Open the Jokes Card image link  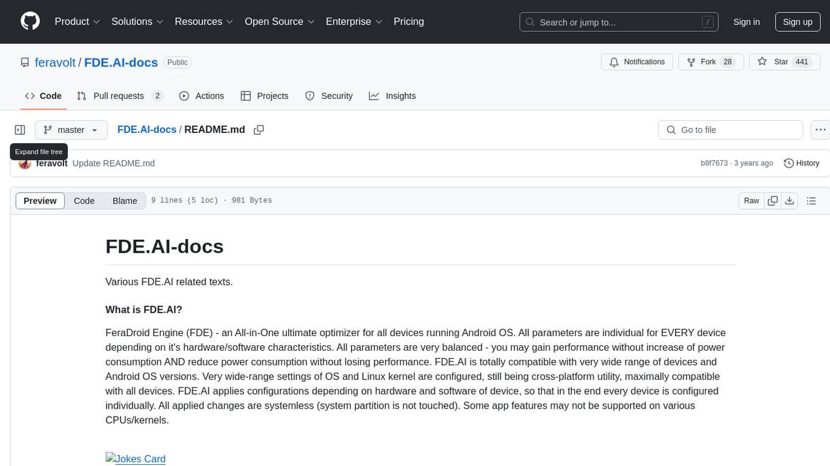click(135, 459)
